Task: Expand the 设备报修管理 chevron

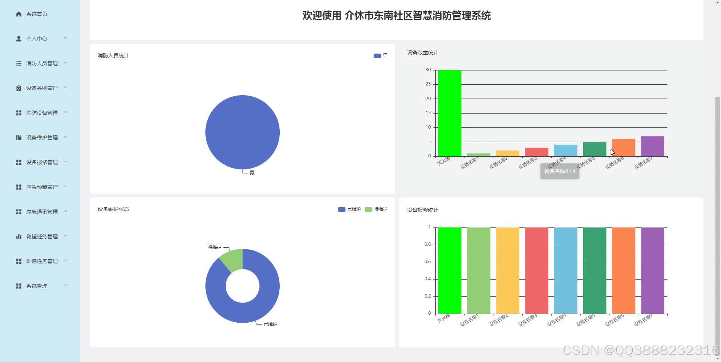Action: pos(65,162)
